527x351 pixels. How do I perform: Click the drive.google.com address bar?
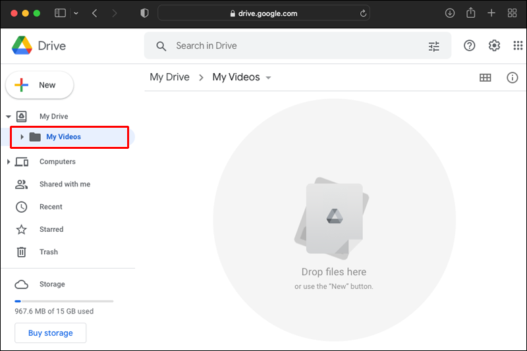pyautogui.click(x=264, y=13)
